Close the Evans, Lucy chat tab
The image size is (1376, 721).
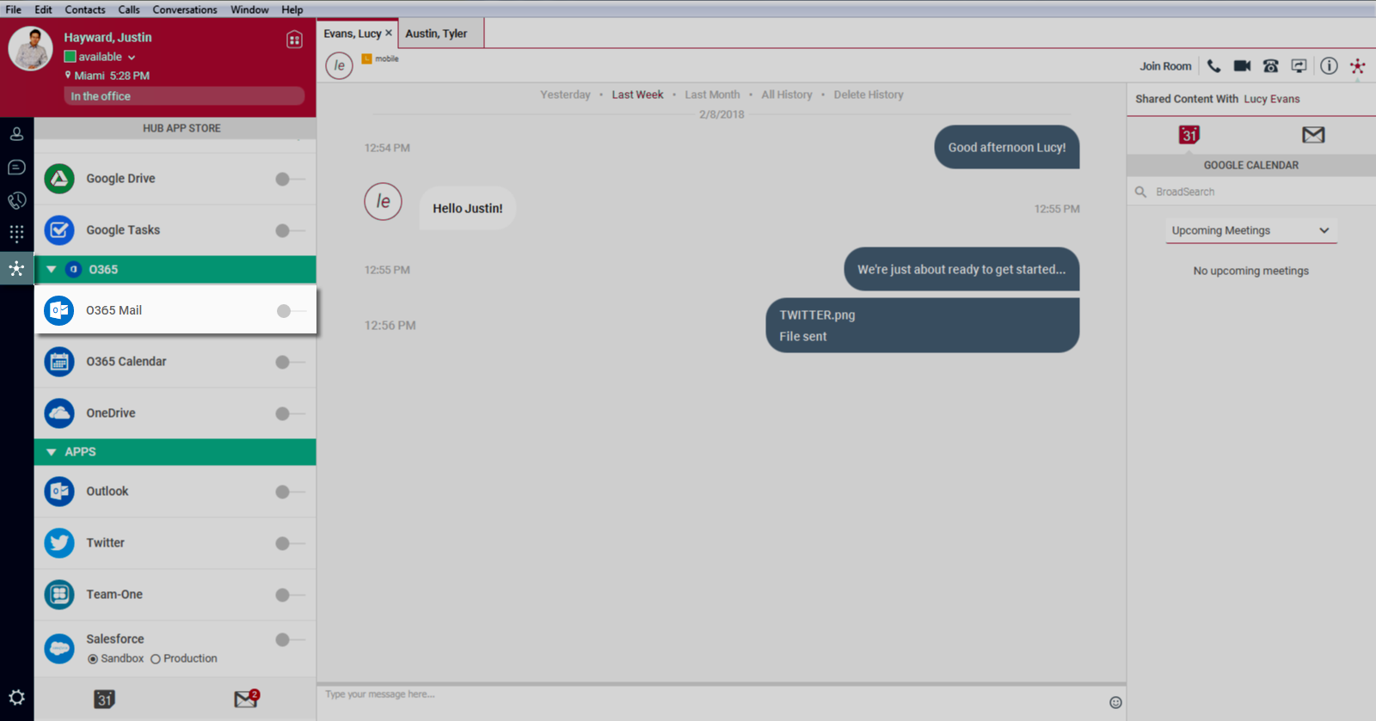389,33
